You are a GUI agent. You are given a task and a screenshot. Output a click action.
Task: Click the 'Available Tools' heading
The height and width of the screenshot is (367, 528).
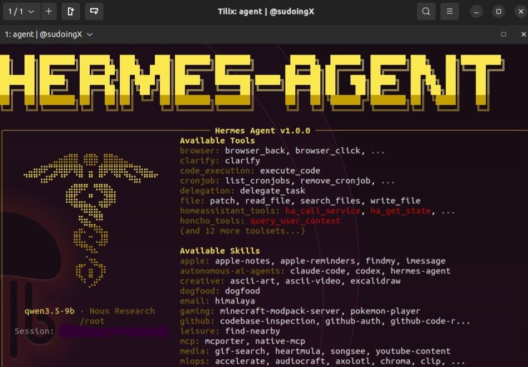217,141
